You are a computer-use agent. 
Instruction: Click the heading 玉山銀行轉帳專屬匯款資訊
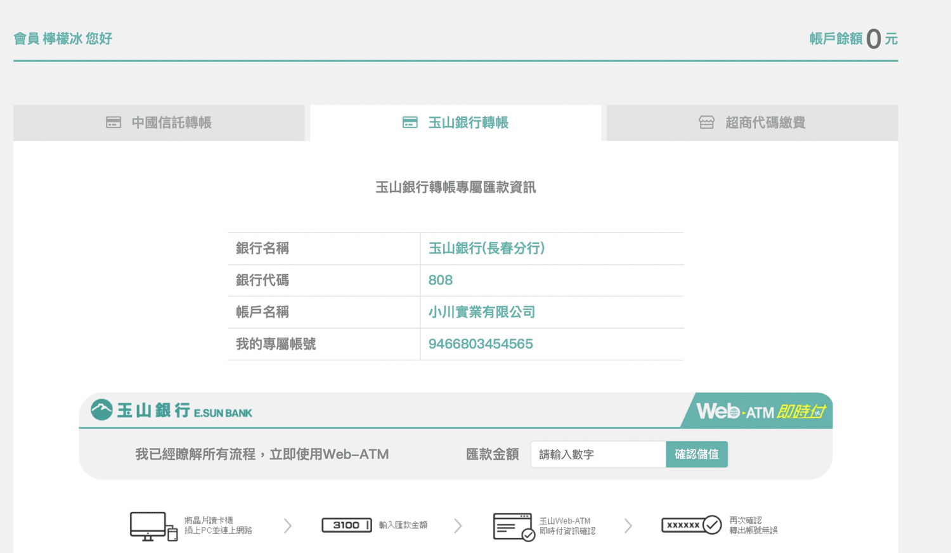tap(456, 188)
